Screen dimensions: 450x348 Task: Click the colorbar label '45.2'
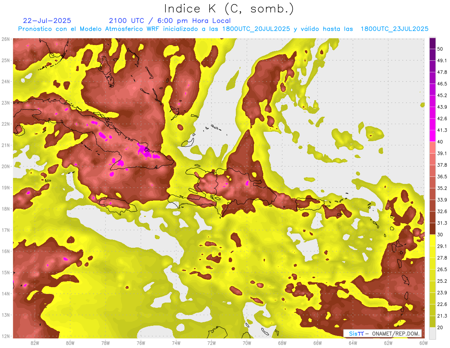[442, 95]
